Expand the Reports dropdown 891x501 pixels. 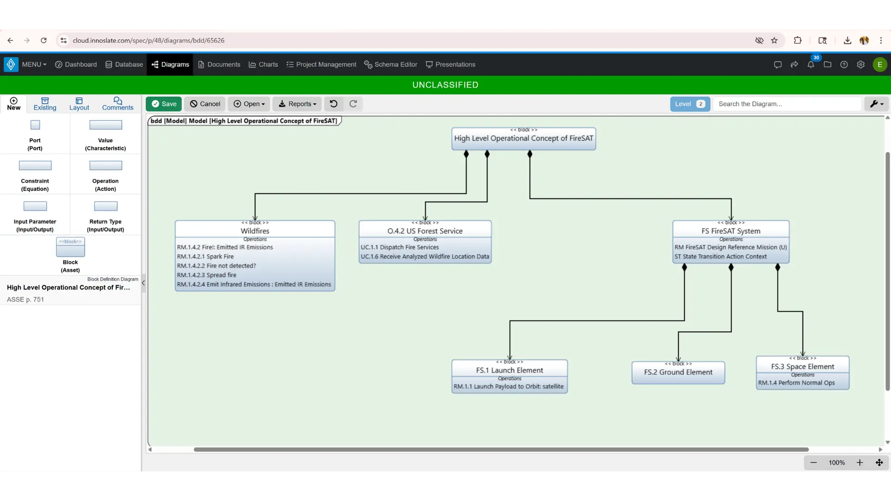tap(297, 104)
